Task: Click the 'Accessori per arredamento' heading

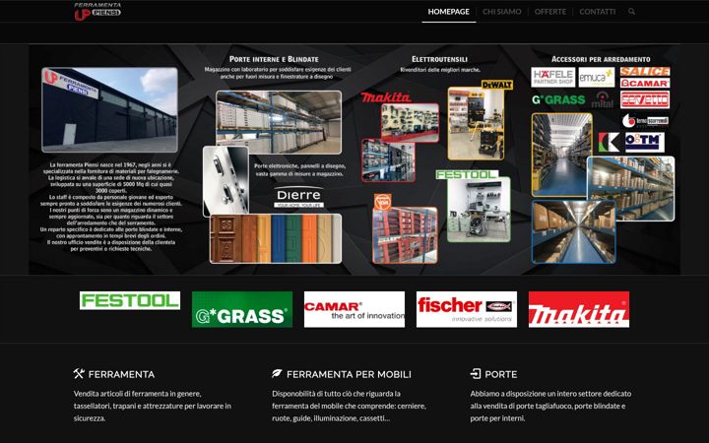Action: (601, 59)
